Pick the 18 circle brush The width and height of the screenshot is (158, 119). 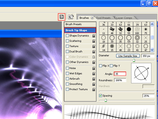(x=103, y=39)
